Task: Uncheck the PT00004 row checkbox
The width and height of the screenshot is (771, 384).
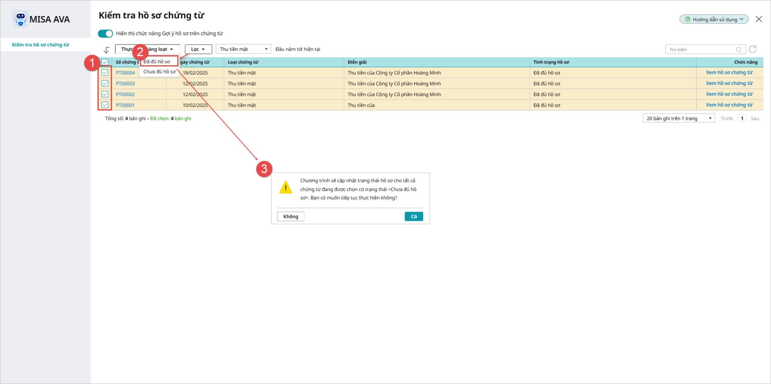Action: (105, 73)
